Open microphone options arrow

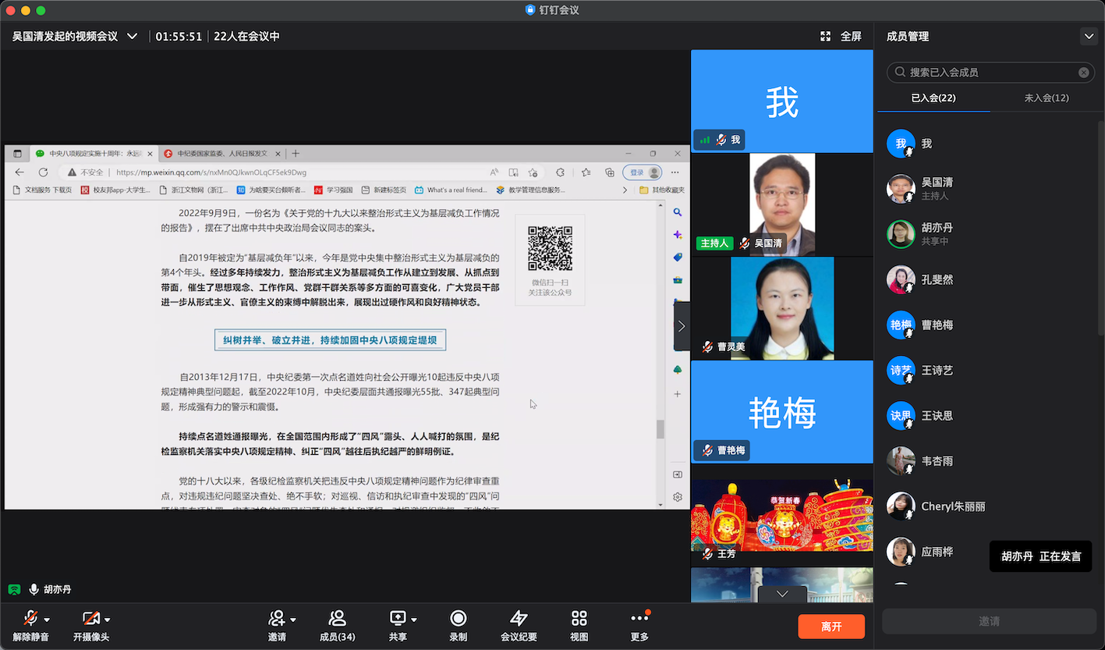(x=48, y=620)
